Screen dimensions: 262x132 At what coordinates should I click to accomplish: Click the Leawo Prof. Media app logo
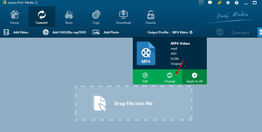pos(4,2)
